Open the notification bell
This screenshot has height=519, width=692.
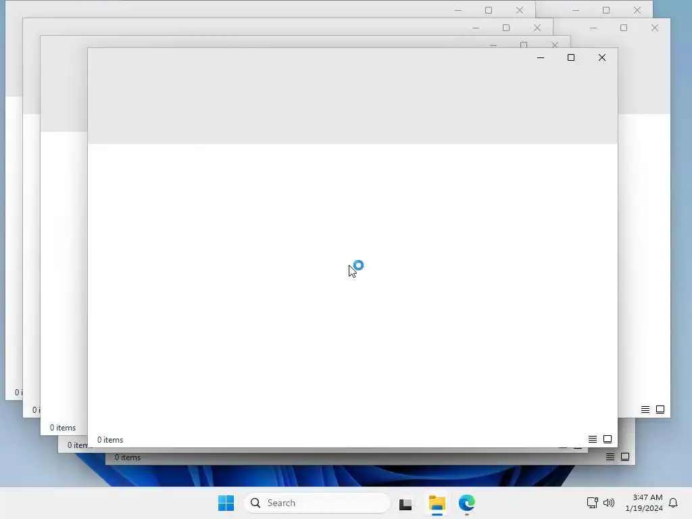click(x=673, y=503)
